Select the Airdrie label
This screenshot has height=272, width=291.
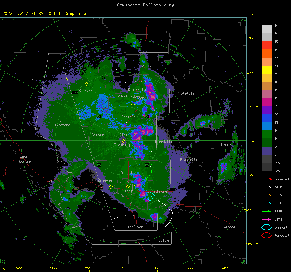tap(127, 173)
